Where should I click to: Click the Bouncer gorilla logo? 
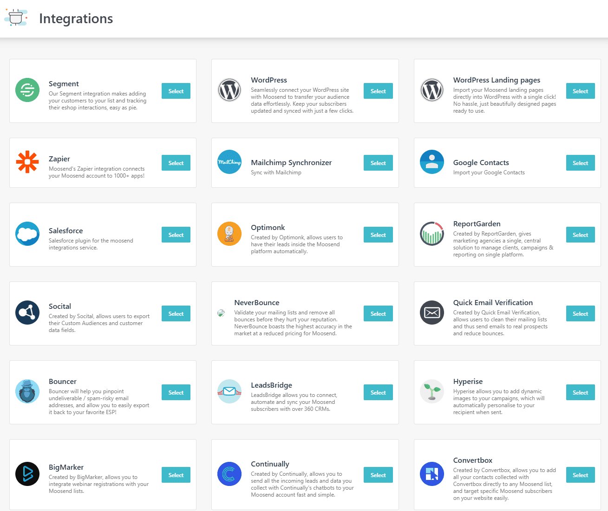click(27, 391)
